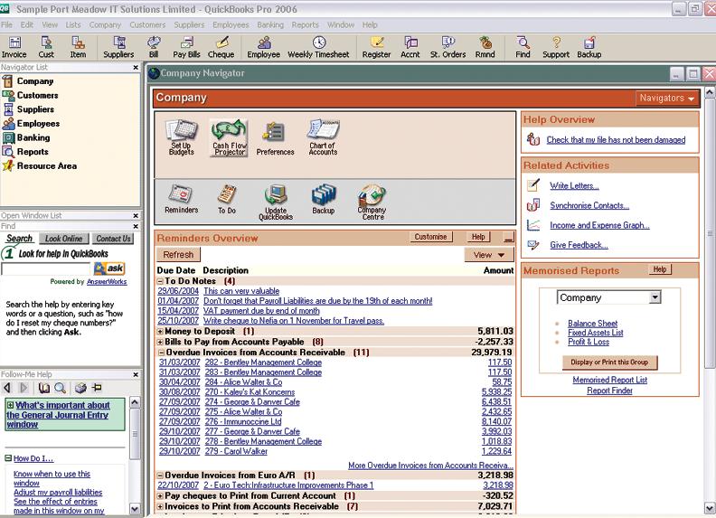Viewport: 716px width, 518px height.
Task: Open the Bill toolbar icon
Action: pyautogui.click(x=154, y=48)
